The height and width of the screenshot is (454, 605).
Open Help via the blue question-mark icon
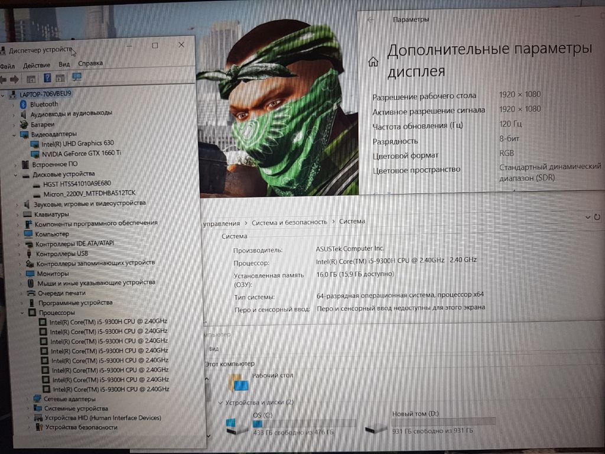click(47, 78)
